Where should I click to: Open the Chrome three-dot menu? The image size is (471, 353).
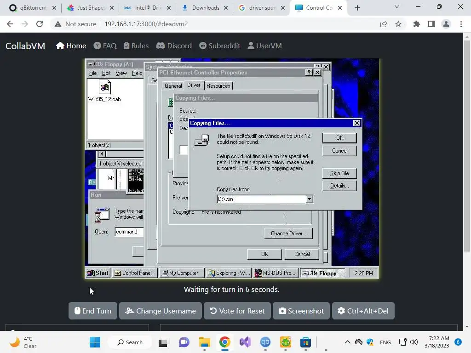pos(461,24)
